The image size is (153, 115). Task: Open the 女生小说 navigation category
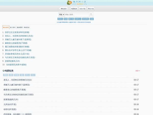click(x=82, y=9)
